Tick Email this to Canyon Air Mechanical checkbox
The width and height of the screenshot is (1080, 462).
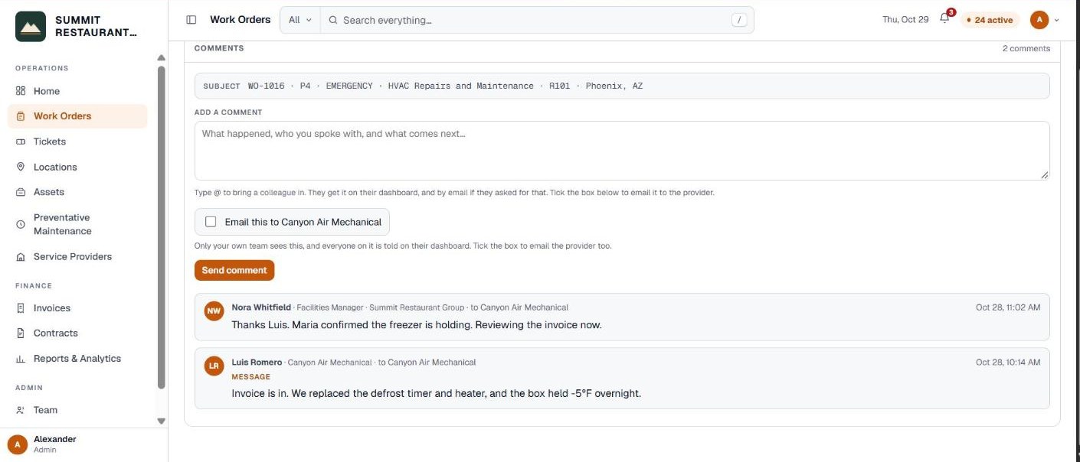[211, 222]
